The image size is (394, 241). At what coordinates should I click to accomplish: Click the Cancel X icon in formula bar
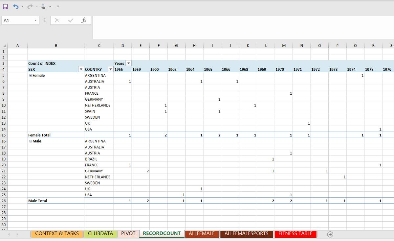click(x=57, y=20)
